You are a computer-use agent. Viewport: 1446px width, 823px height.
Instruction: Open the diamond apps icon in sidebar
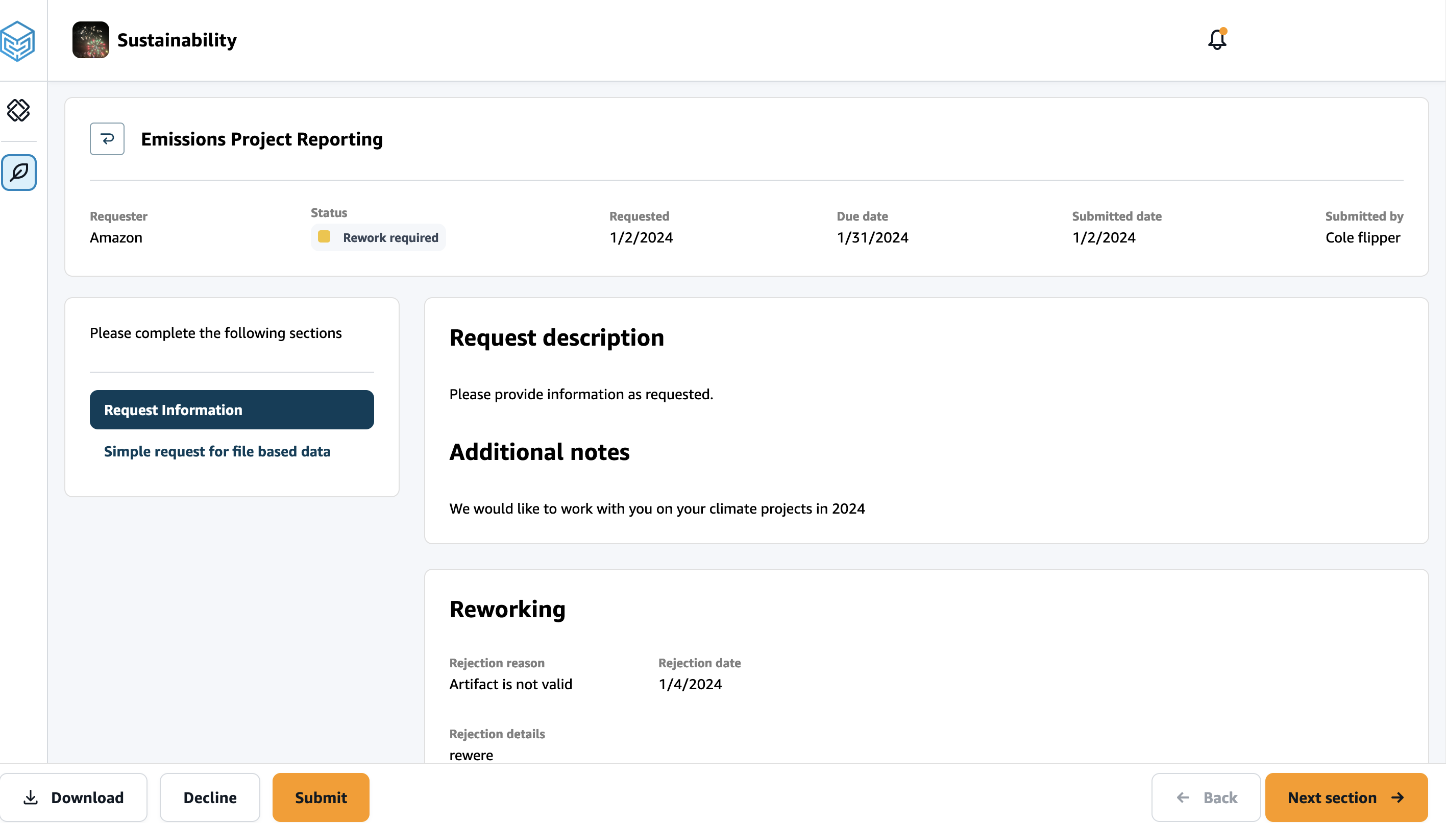(x=18, y=110)
